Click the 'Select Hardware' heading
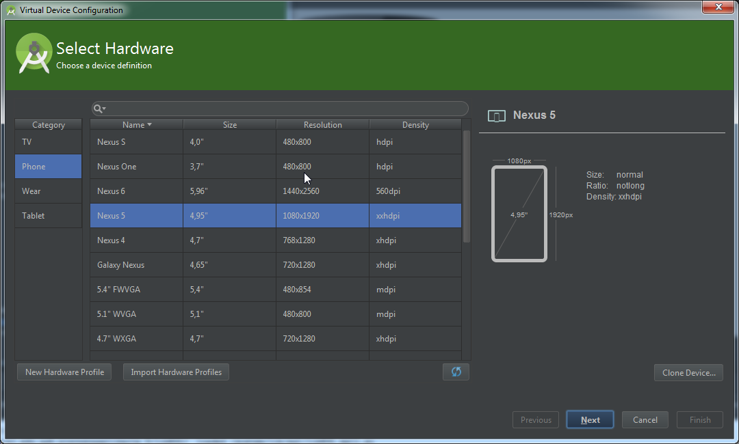 (x=115, y=48)
